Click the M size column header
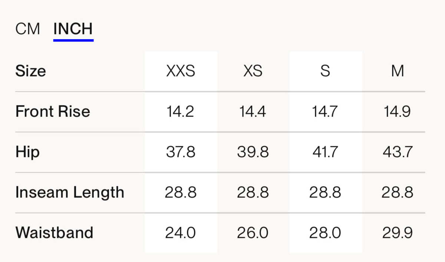 coord(398,71)
